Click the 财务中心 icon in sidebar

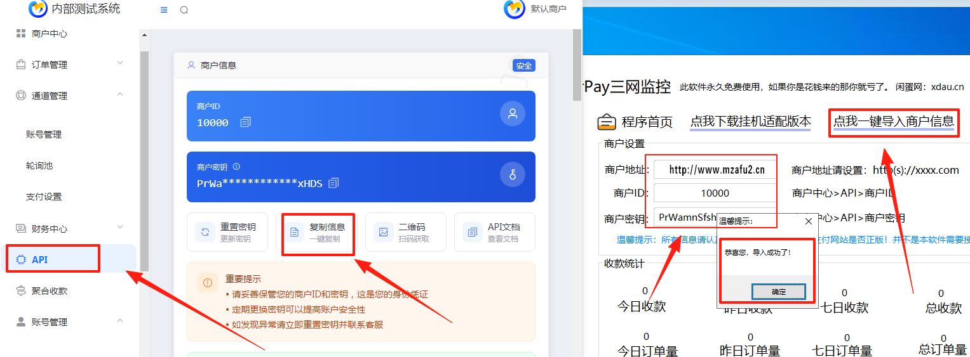21,228
